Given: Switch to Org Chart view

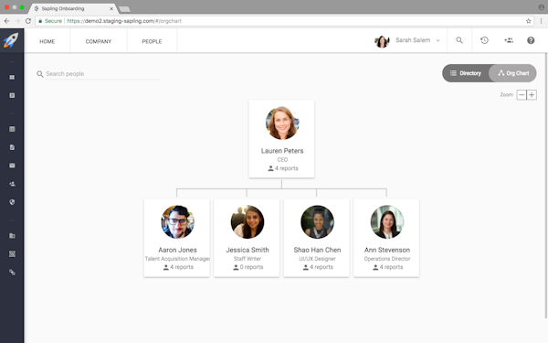Looking at the screenshot, I should 513,73.
